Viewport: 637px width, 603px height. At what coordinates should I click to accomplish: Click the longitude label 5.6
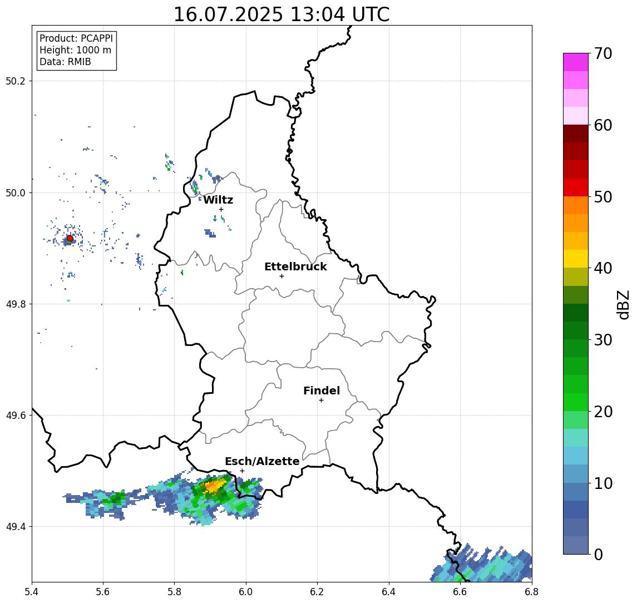point(103,592)
